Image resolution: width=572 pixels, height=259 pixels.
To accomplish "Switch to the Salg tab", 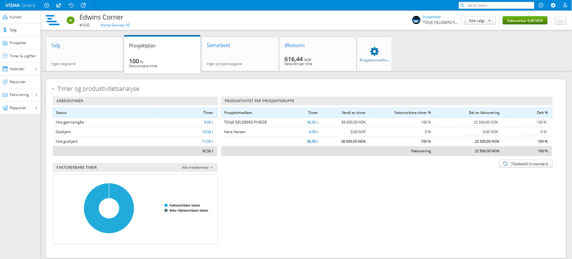I will click(84, 54).
